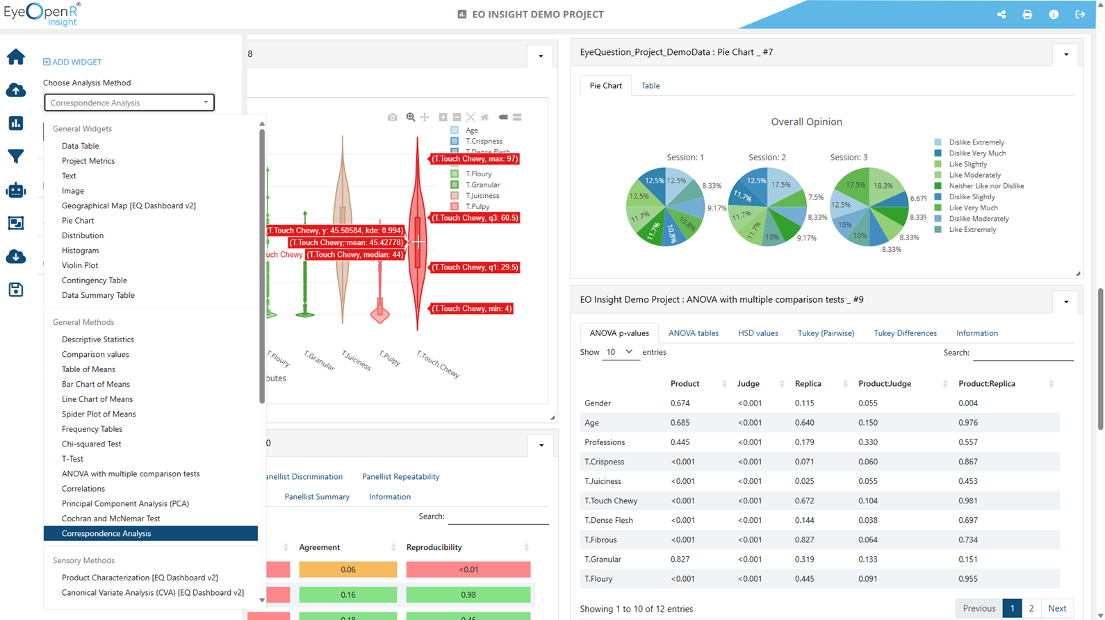
Task: Click the save disk sidebar icon
Action: tap(15, 290)
